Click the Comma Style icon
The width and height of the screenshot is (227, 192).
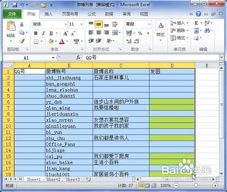pos(148,33)
